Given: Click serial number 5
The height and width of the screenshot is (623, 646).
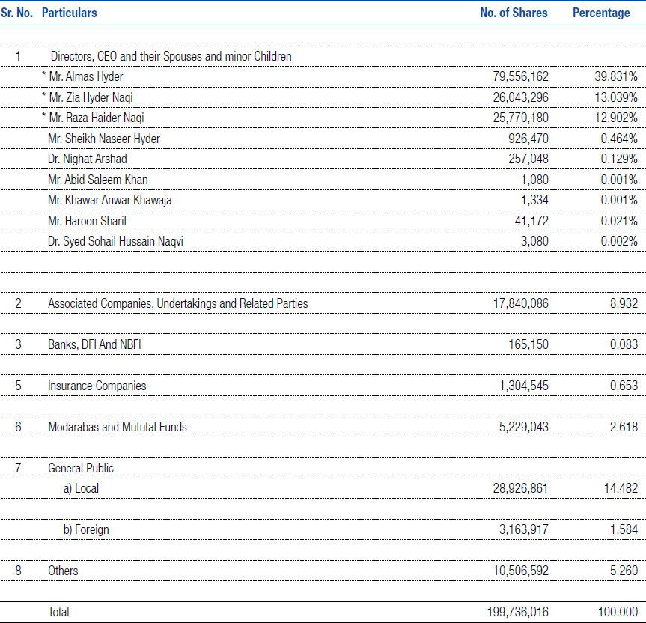Looking at the screenshot, I should tap(18, 386).
